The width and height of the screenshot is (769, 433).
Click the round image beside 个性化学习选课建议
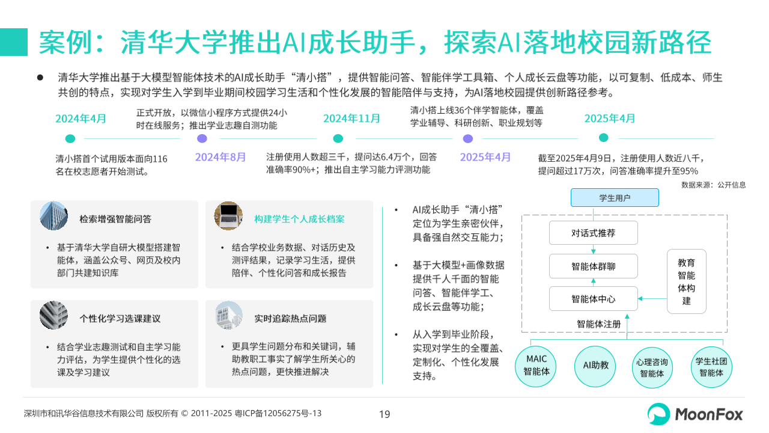[53, 315]
